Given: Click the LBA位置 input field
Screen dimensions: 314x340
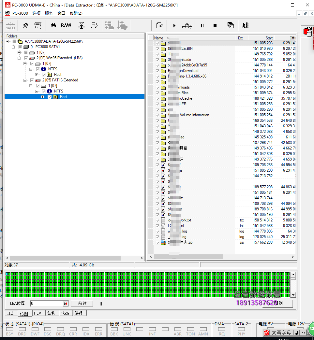Looking at the screenshot, I should [x=47, y=304].
